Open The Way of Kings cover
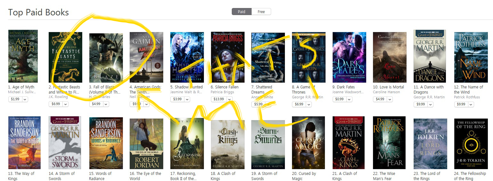Screen dimensions: 493x181 click(x=24, y=143)
